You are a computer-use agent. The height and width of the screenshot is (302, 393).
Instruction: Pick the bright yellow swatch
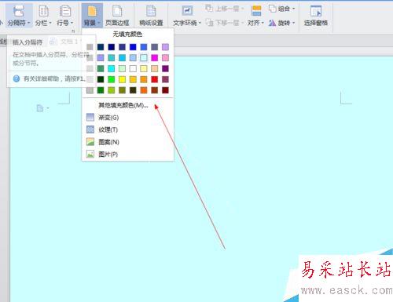(x=122, y=79)
